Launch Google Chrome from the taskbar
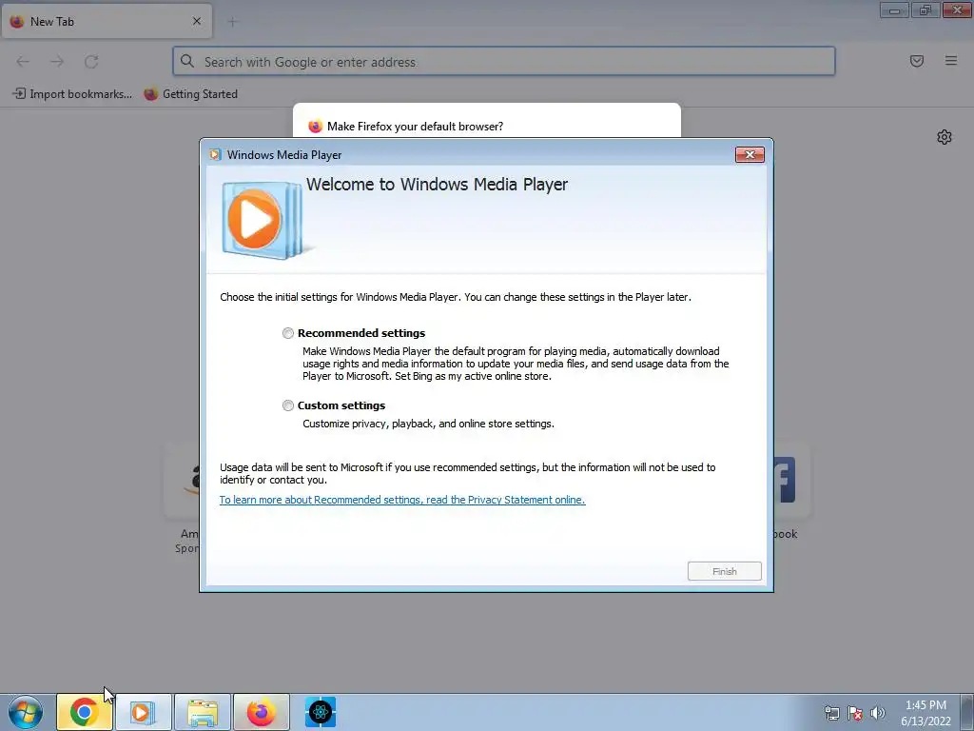974x731 pixels. [x=84, y=712]
